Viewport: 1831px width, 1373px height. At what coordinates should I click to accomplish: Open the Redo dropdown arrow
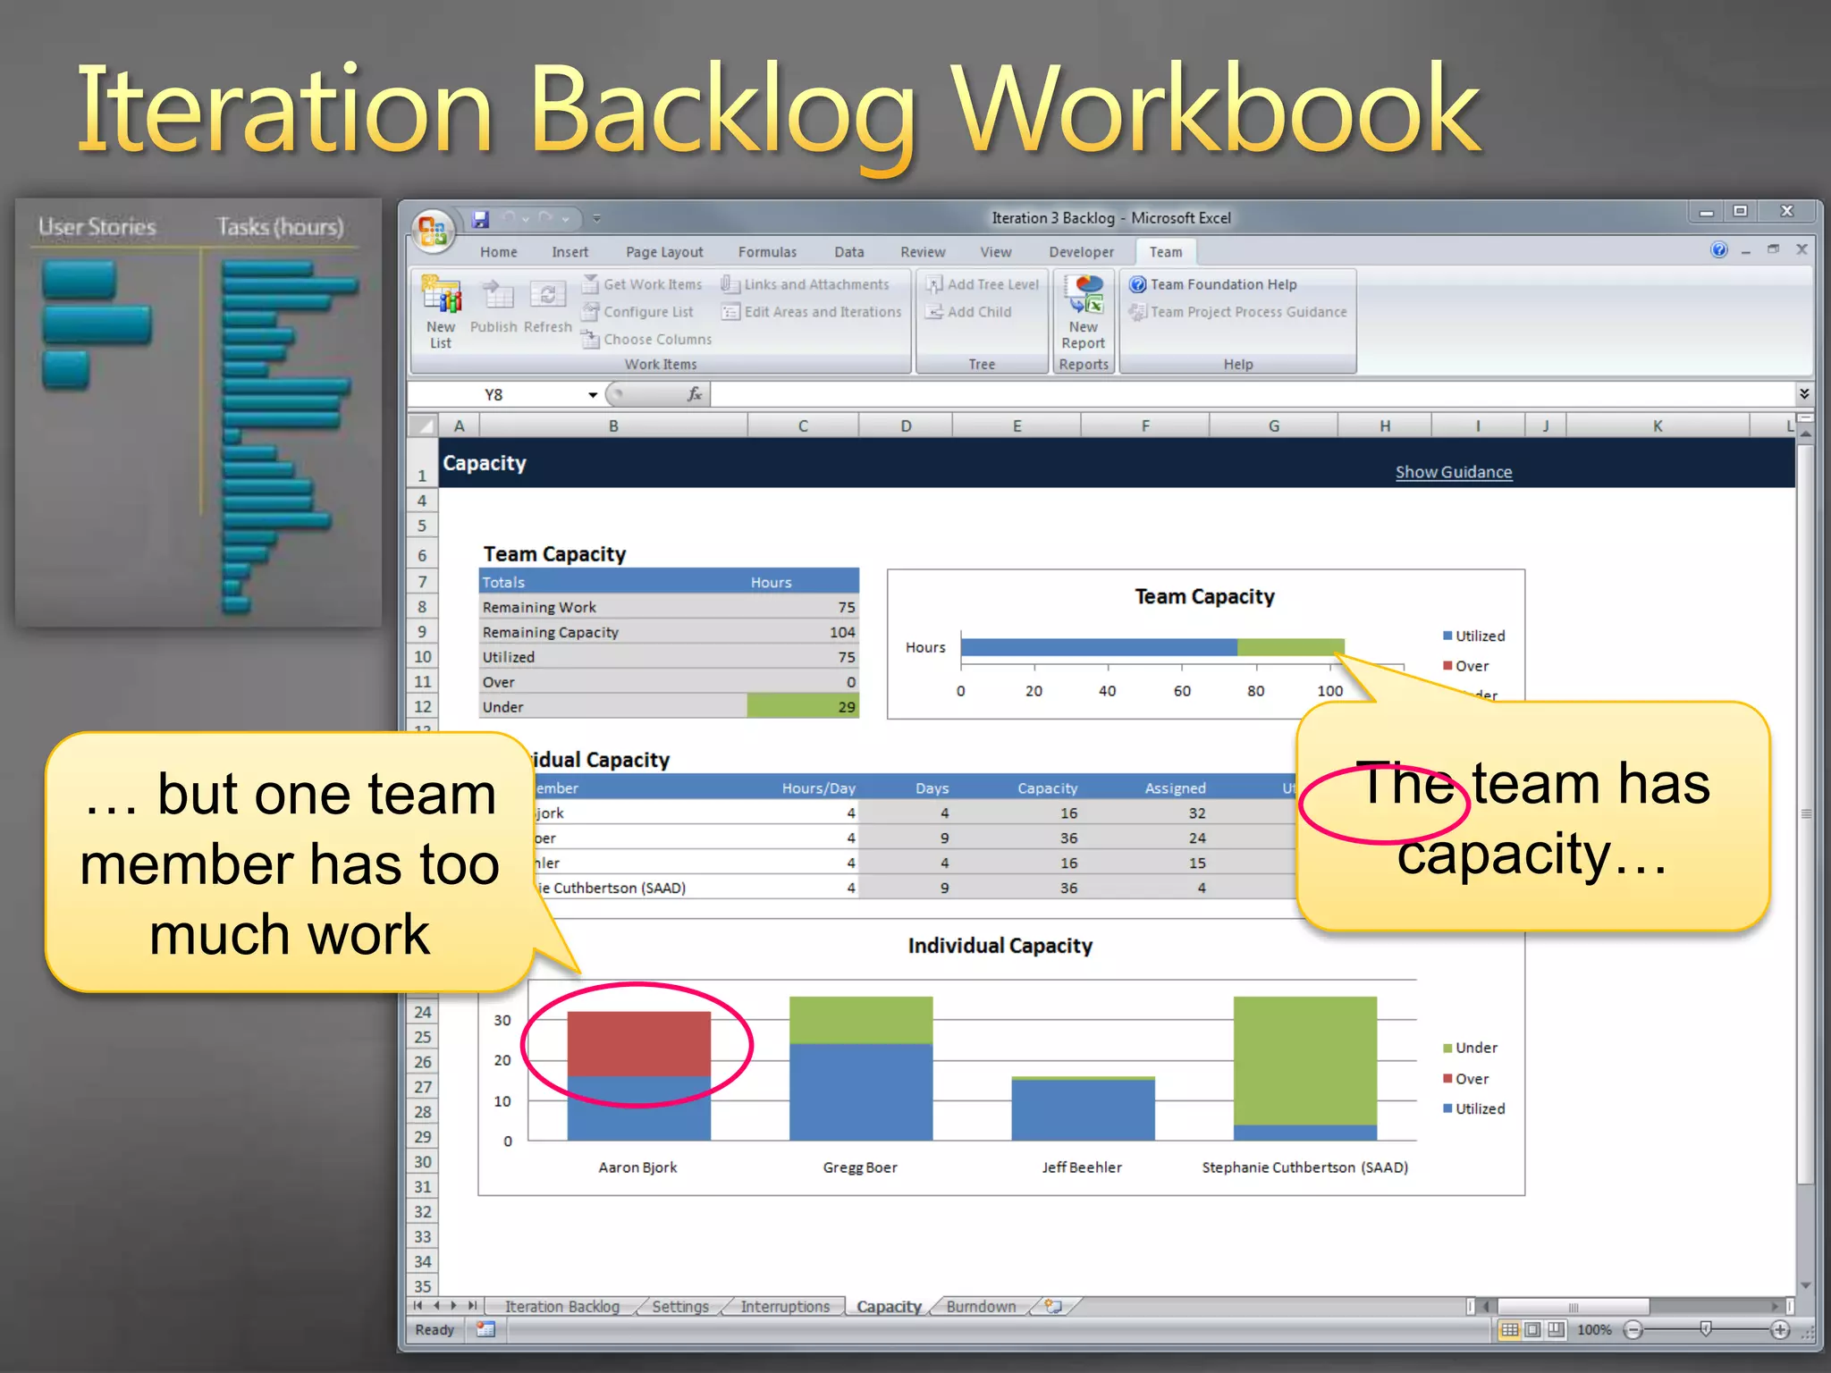566,218
